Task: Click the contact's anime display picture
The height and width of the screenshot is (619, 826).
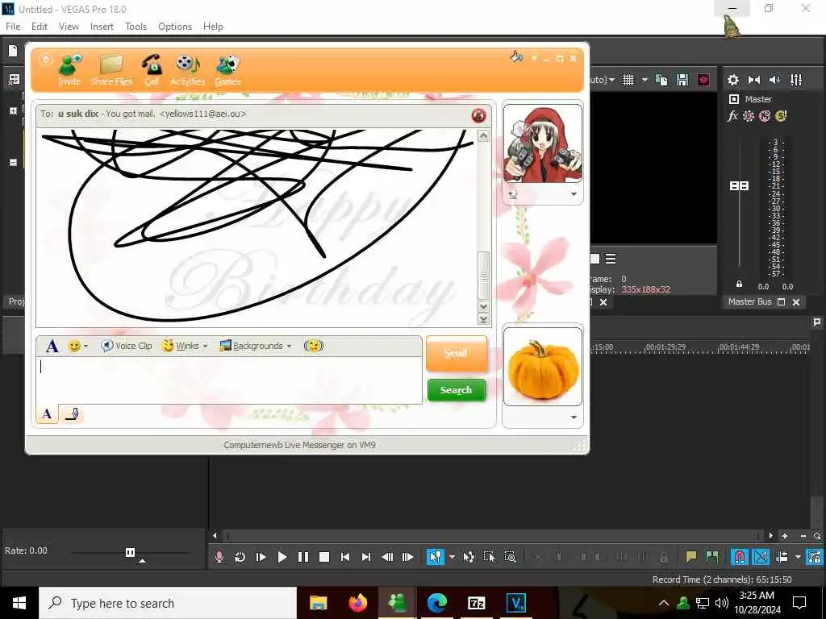Action: [x=543, y=143]
